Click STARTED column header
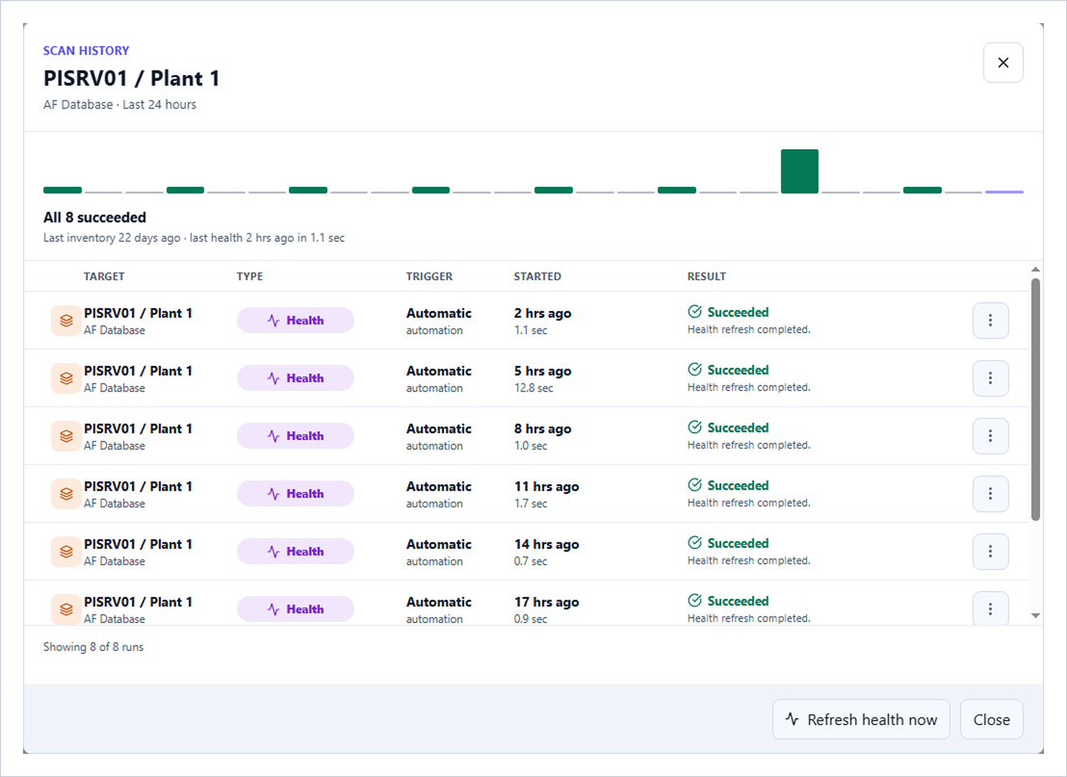This screenshot has height=777, width=1067. pos(537,276)
